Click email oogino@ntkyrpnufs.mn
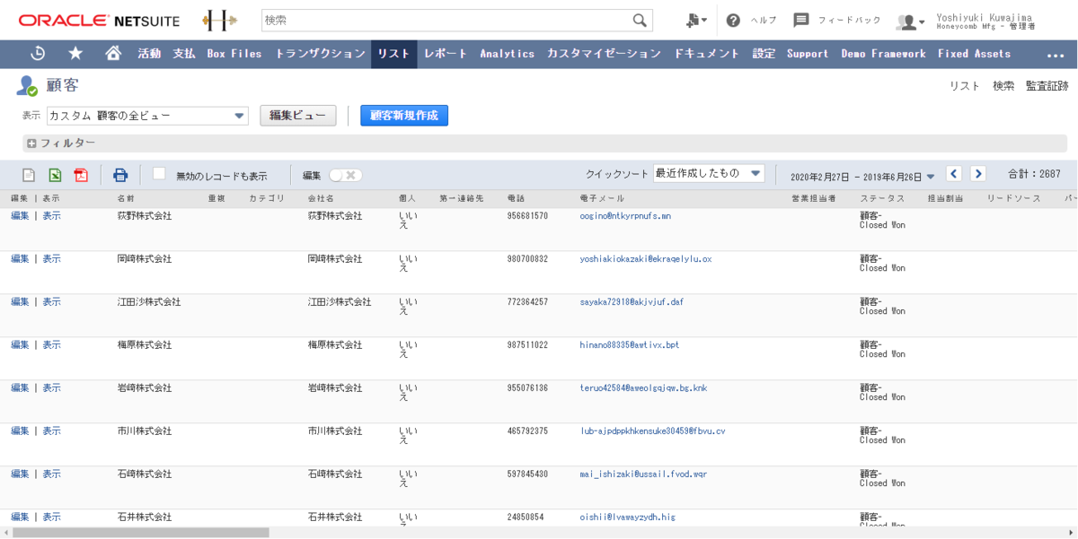 pyautogui.click(x=625, y=216)
